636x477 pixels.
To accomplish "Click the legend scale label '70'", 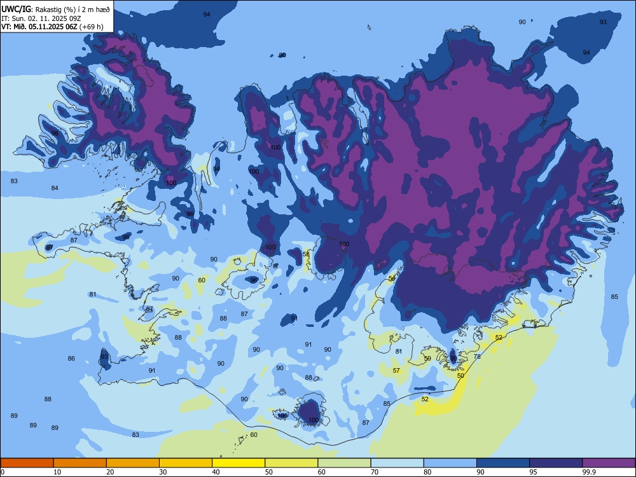I will click(x=375, y=472).
